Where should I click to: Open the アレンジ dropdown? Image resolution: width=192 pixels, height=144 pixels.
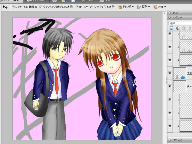click(x=126, y=7)
